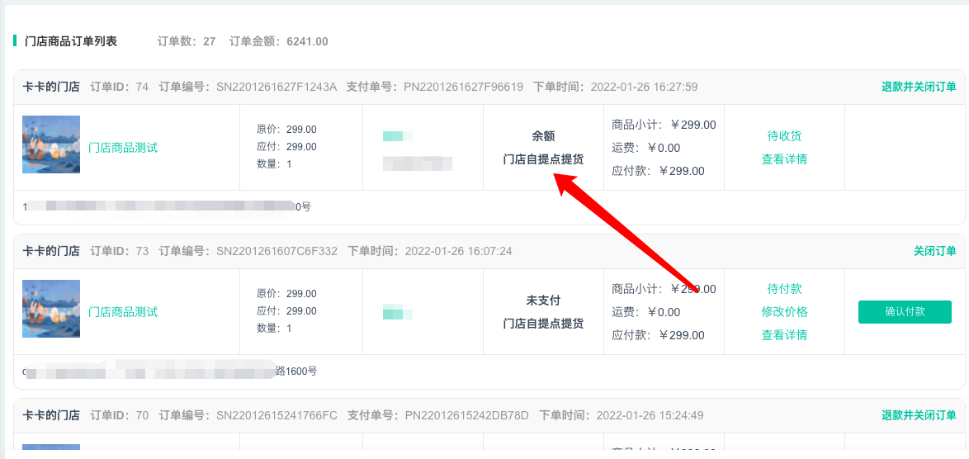Open product thumbnail of order 74
The height and width of the screenshot is (459, 969).
pyautogui.click(x=51, y=144)
